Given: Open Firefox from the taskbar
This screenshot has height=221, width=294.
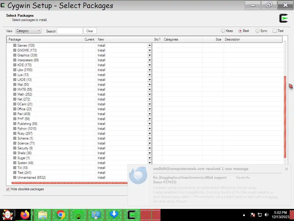Looking at the screenshot, I should coord(25,215).
